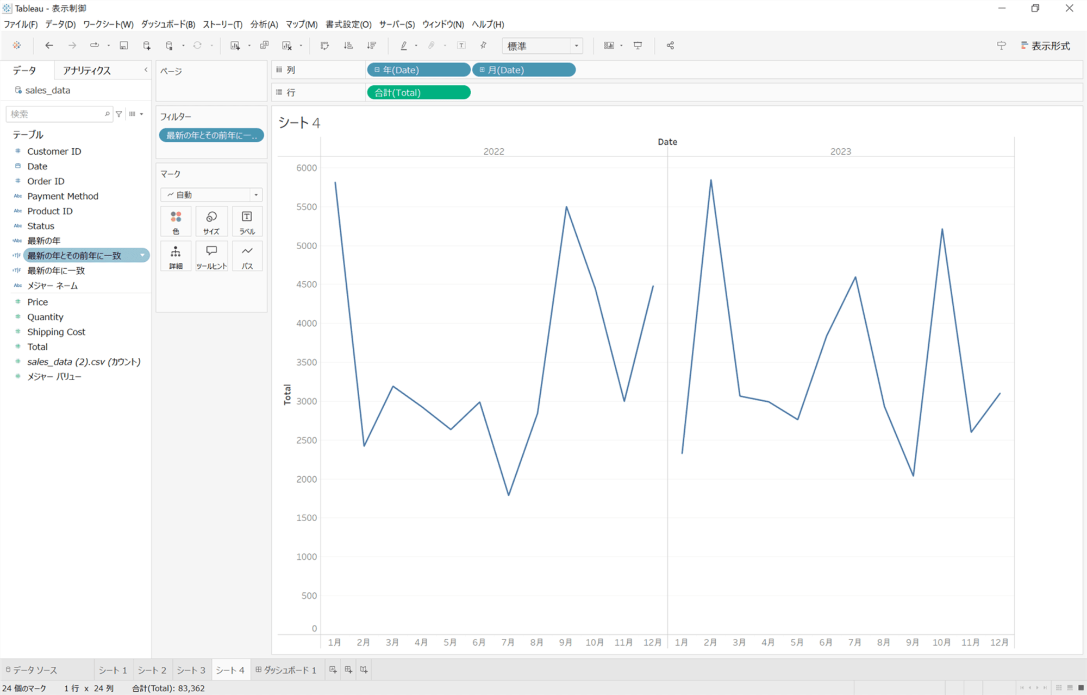The width and height of the screenshot is (1087, 695).
Task: Click the duplicate sheet icon
Action: click(x=264, y=46)
